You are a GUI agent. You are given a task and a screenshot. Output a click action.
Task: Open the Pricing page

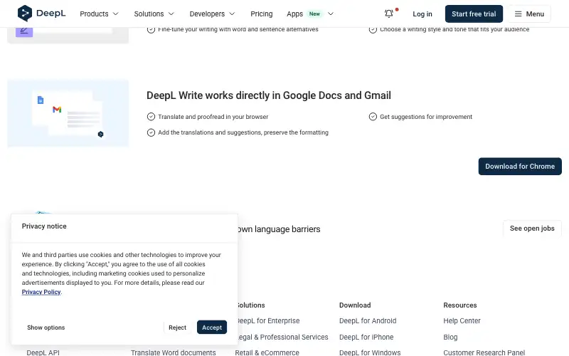pos(261,14)
